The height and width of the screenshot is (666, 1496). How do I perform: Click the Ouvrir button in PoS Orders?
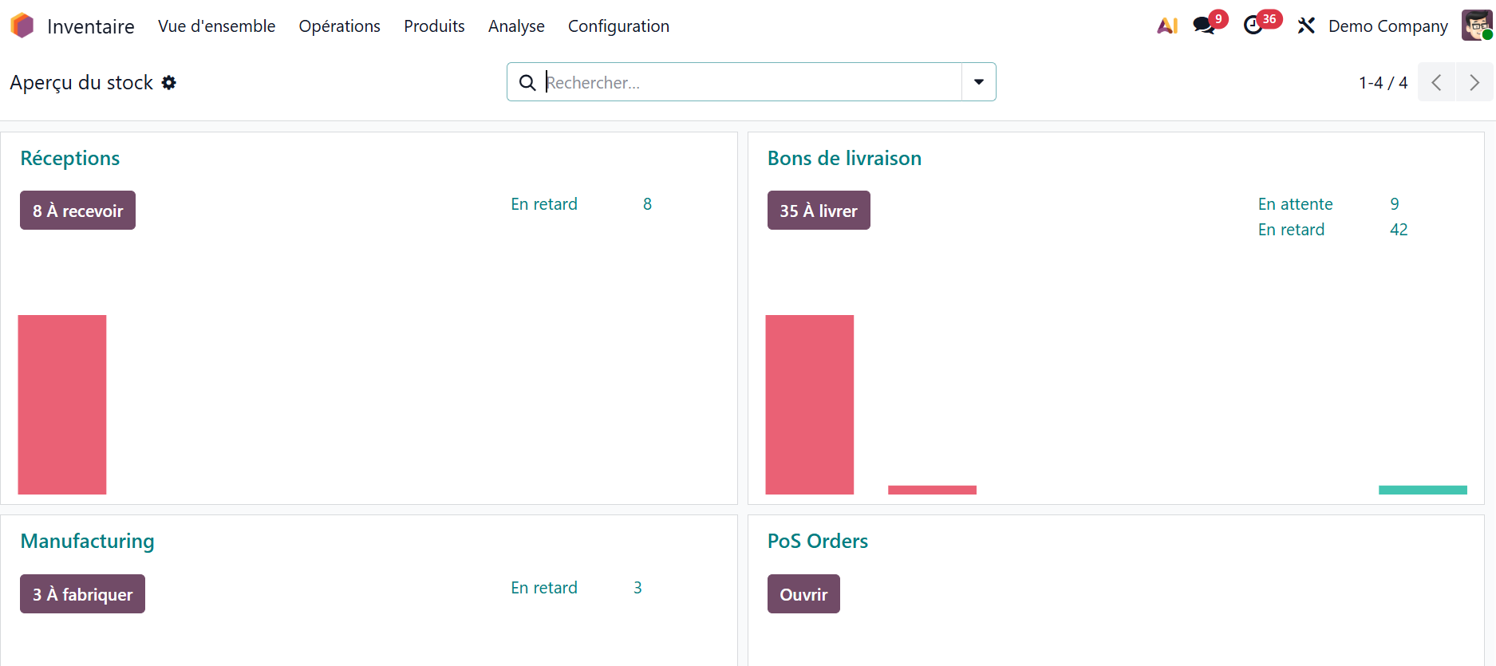tap(803, 594)
